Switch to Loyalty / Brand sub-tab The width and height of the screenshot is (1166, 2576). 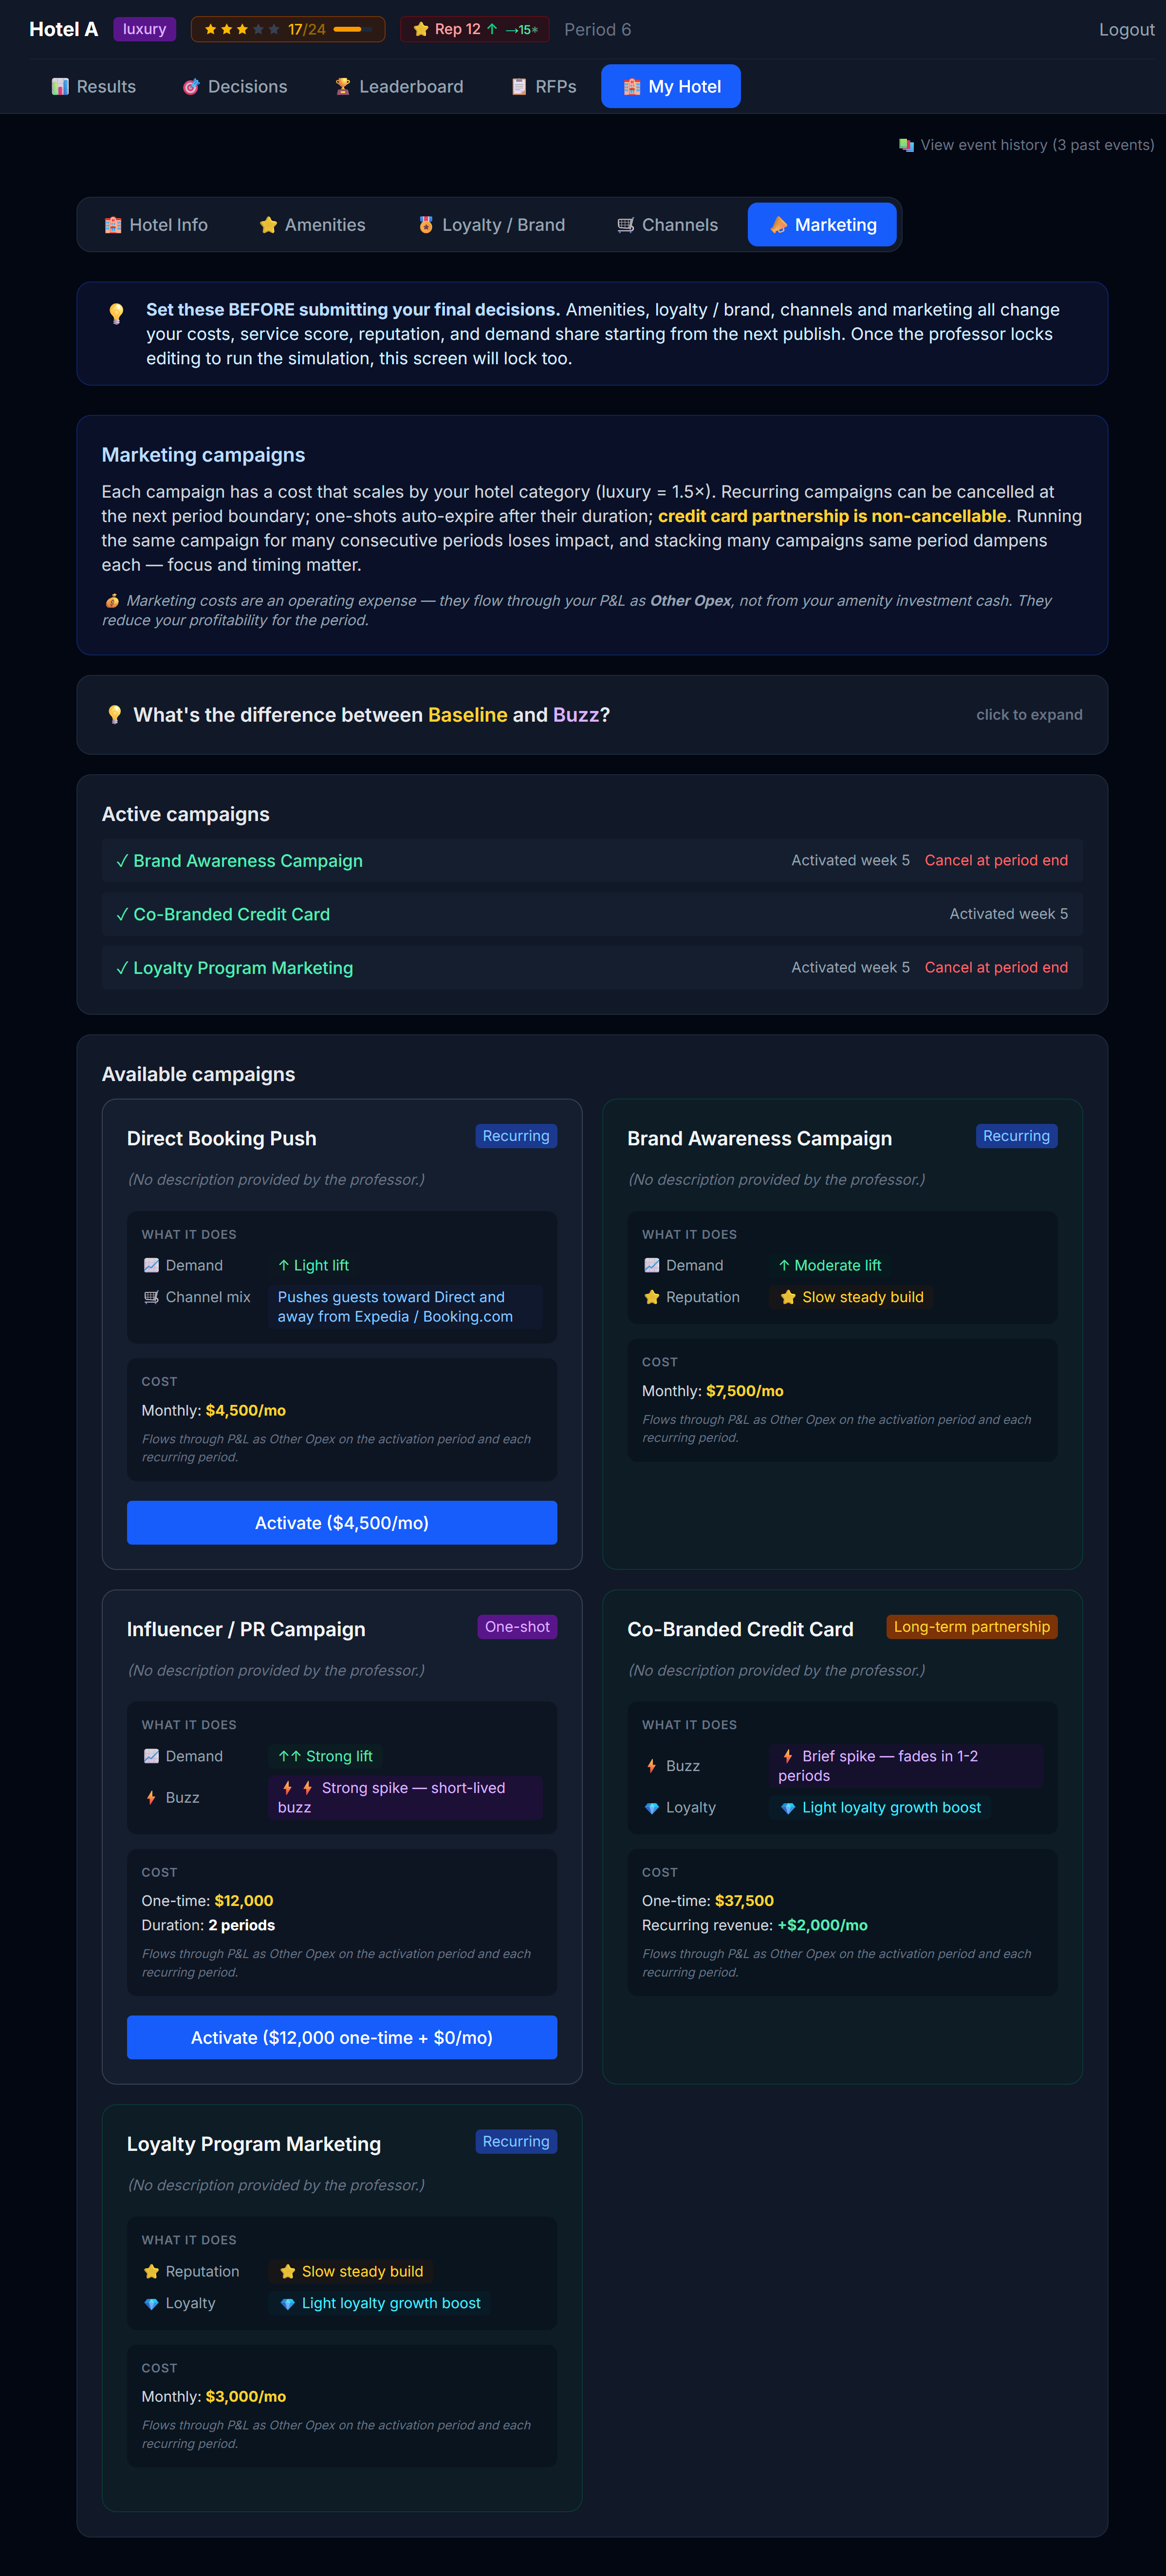pos(491,225)
